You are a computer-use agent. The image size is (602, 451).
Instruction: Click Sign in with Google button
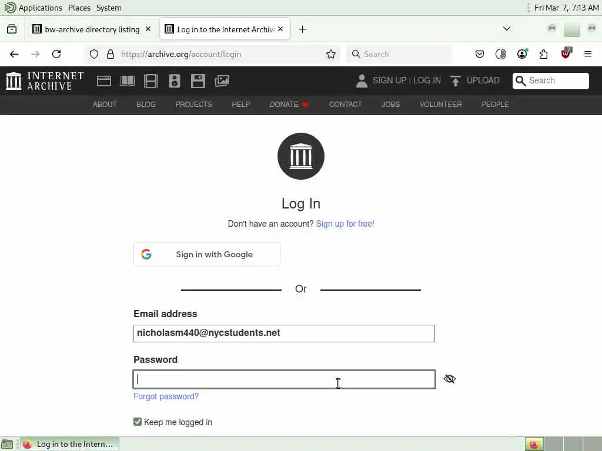(x=207, y=254)
